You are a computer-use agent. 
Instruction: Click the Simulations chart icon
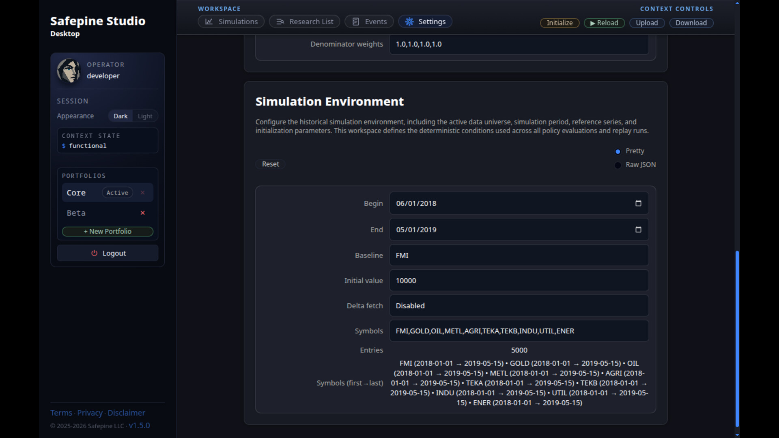[x=209, y=21]
